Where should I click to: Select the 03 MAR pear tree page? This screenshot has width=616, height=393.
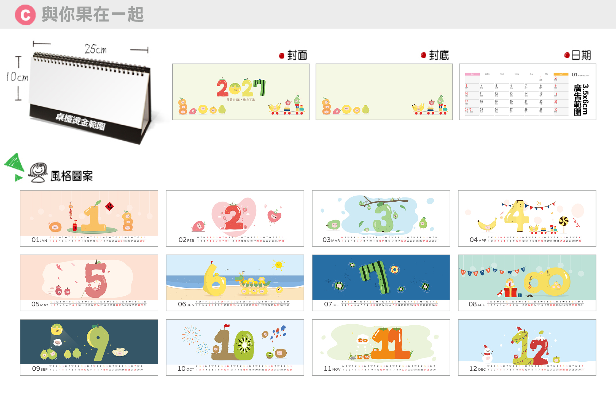(381, 218)
